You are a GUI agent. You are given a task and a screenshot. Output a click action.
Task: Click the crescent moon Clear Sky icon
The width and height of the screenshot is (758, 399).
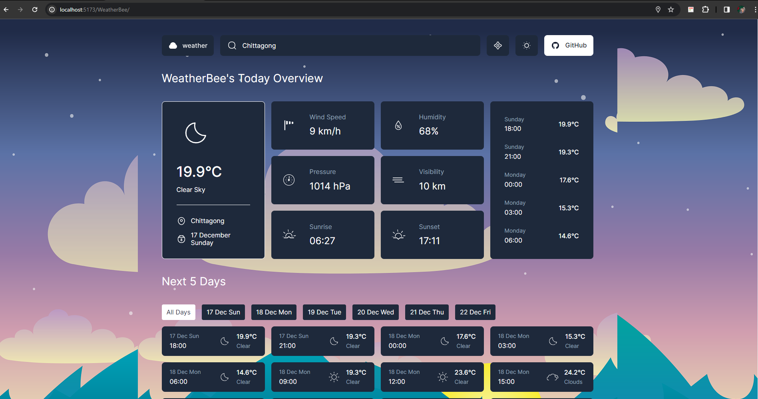coord(196,133)
